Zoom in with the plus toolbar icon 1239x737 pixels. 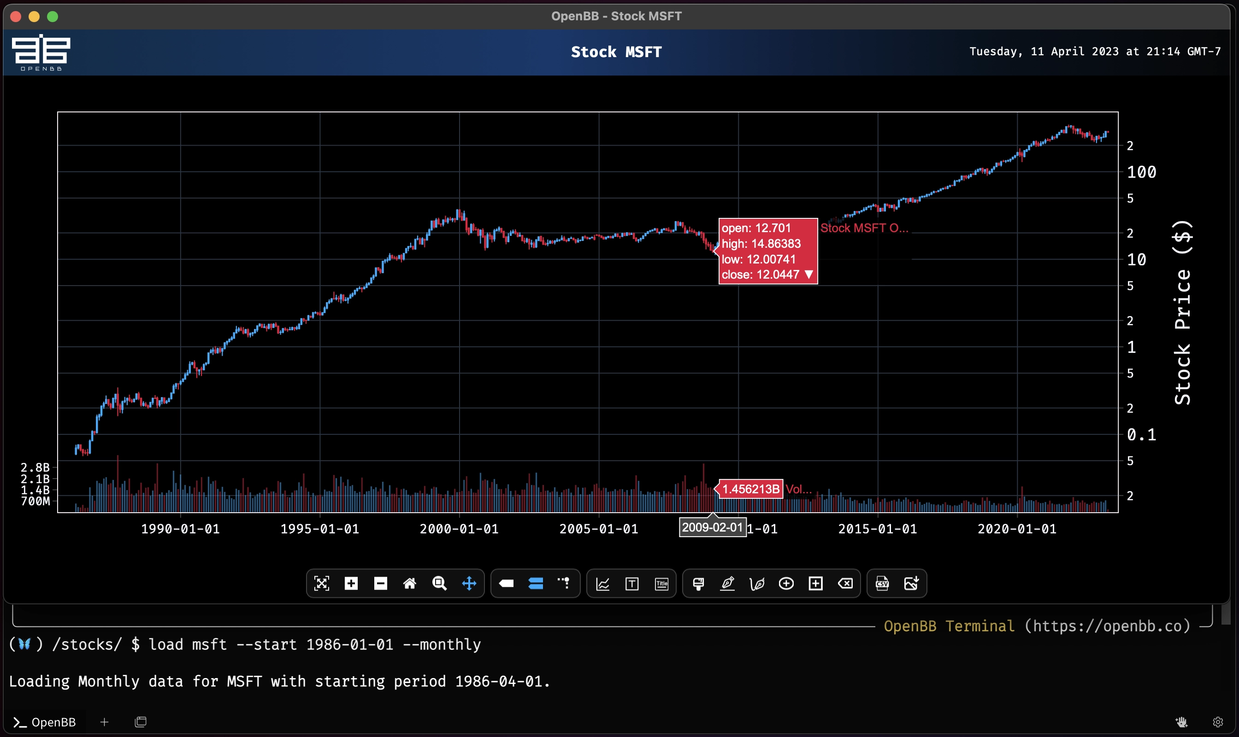(x=351, y=583)
